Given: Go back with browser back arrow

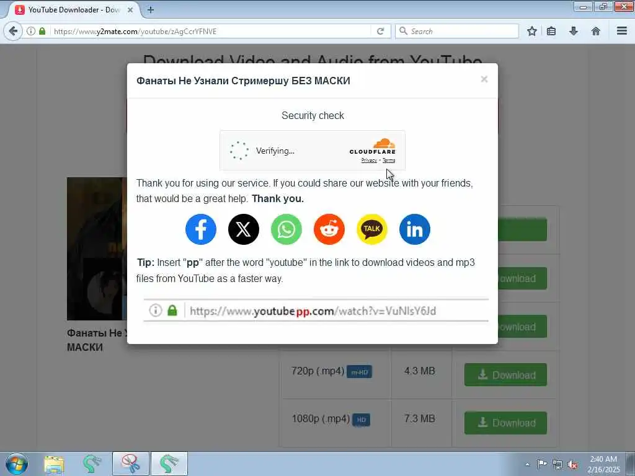Looking at the screenshot, I should tap(13, 31).
